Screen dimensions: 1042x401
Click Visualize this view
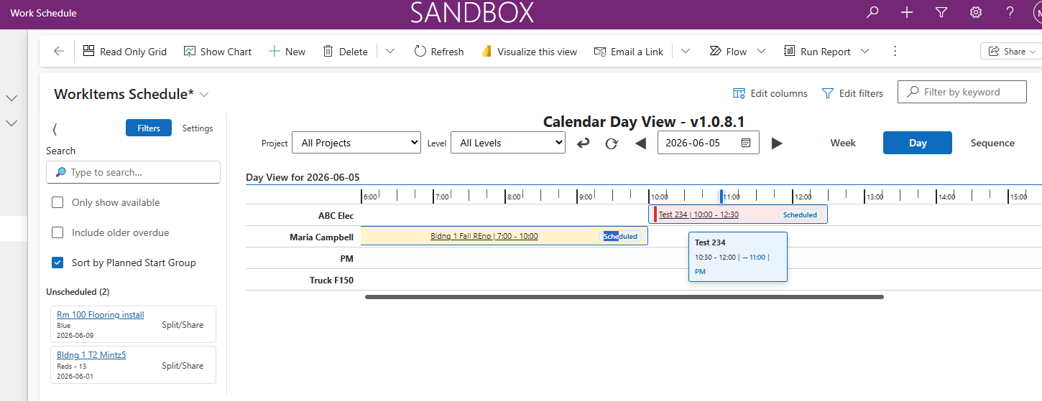pyautogui.click(x=529, y=52)
